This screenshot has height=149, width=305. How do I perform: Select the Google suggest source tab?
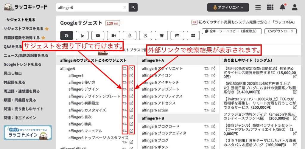[x=66, y=35]
